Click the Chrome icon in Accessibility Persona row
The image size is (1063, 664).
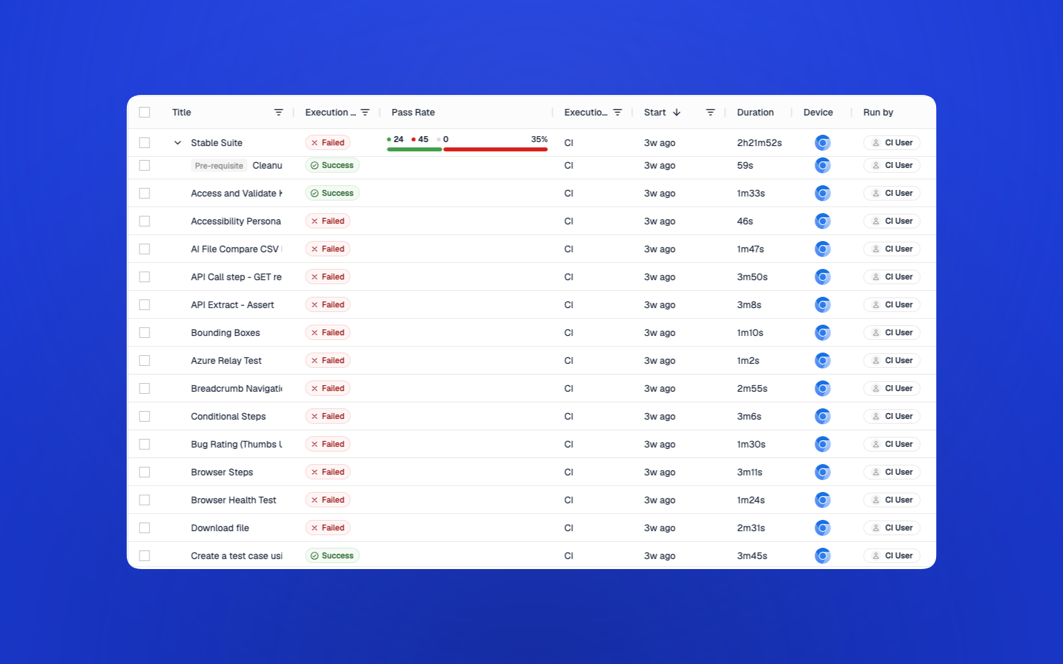822,221
